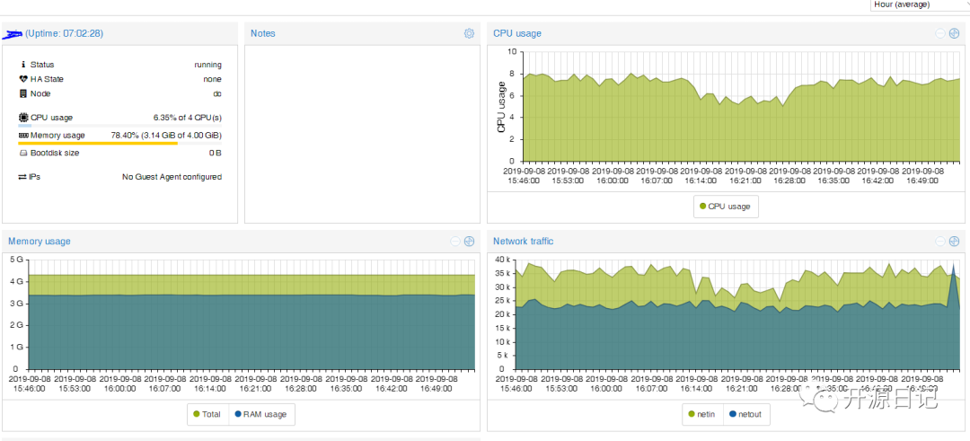
Task: Click the memory icon beside Memory usage
Action: (23, 135)
